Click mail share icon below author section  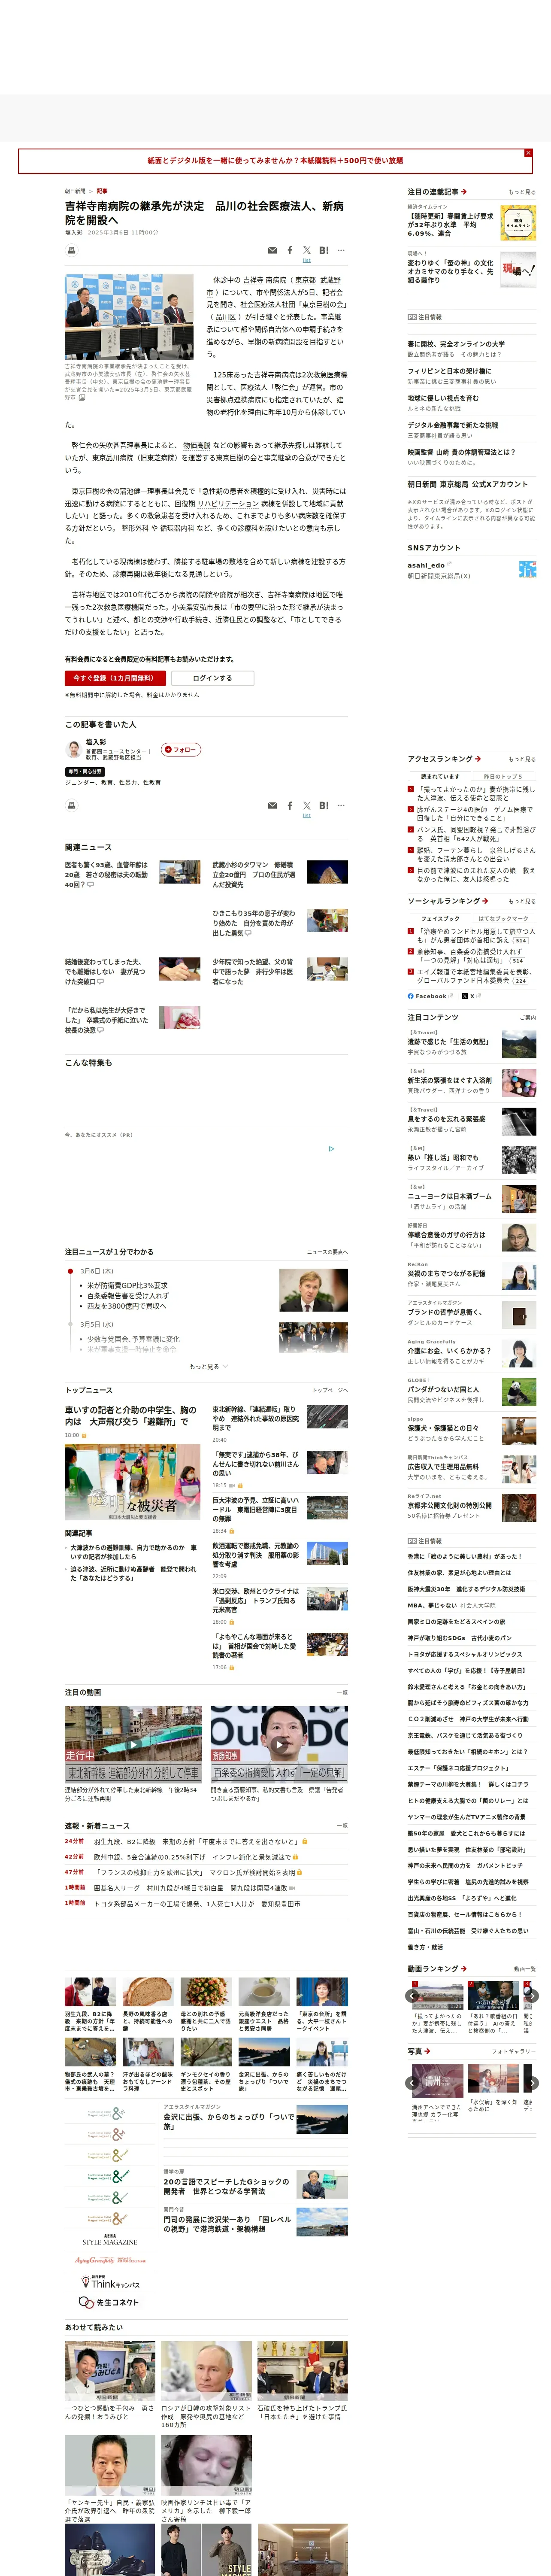point(272,805)
